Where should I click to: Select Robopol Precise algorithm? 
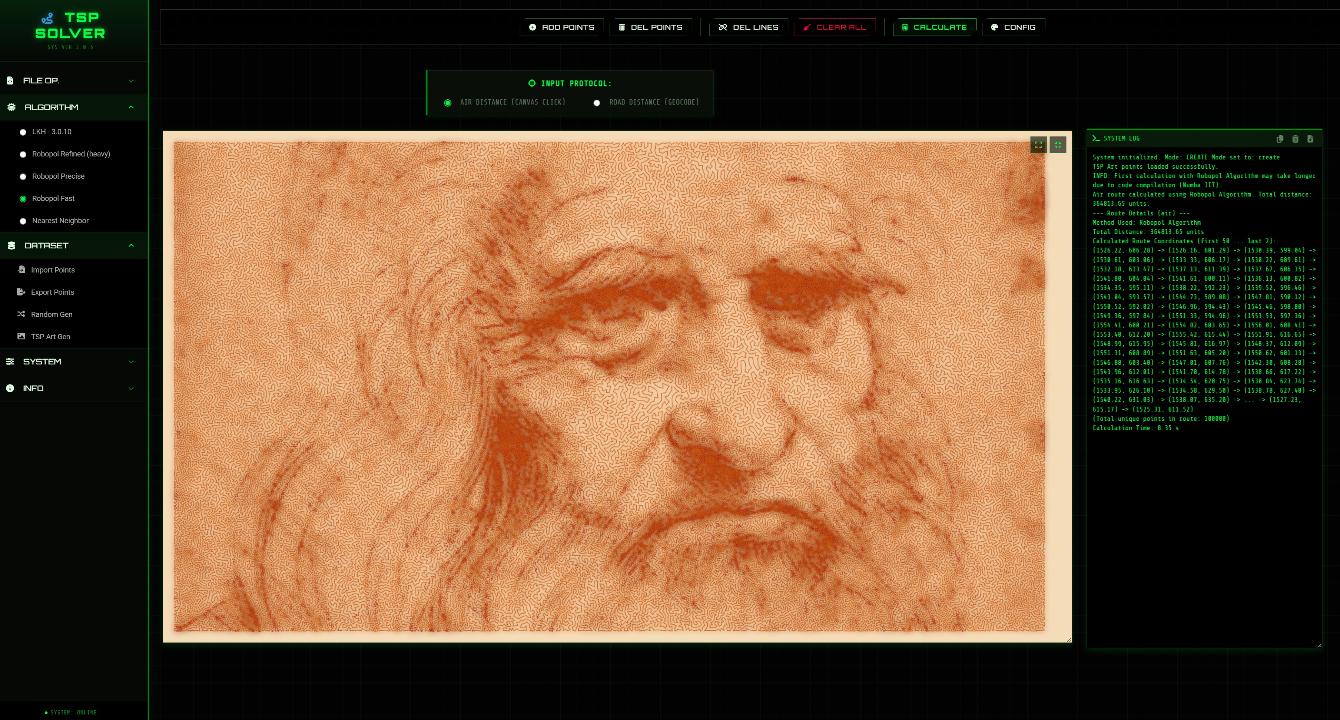[x=58, y=176]
